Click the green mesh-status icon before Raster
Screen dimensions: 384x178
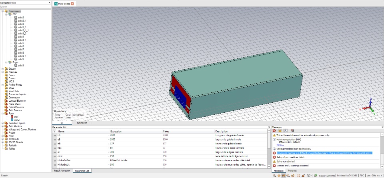click(316, 176)
